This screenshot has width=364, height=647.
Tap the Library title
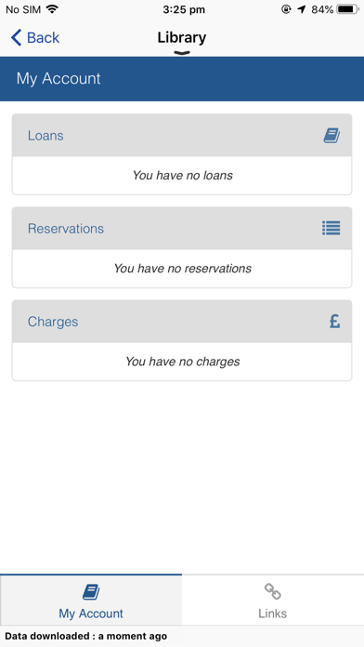(x=182, y=37)
